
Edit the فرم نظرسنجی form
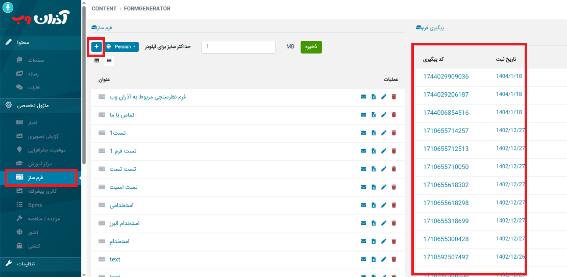[384, 97]
